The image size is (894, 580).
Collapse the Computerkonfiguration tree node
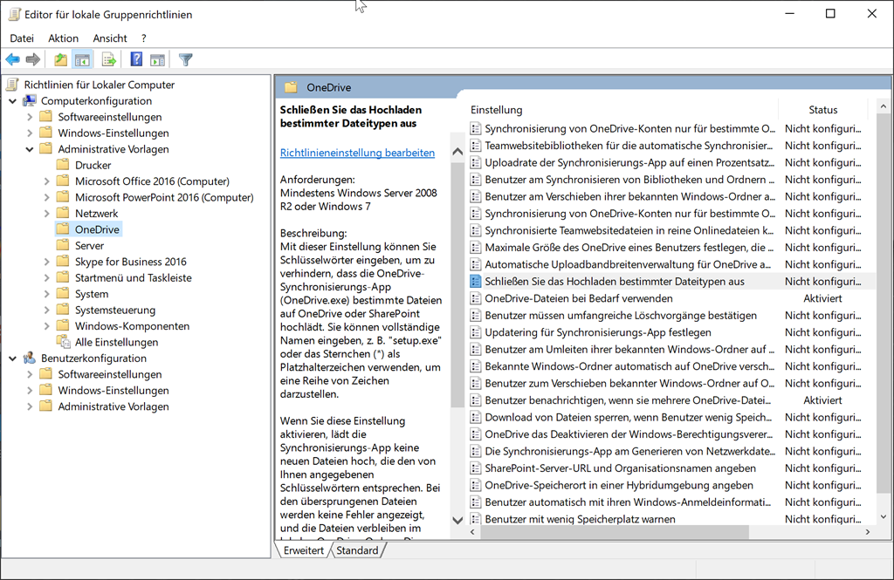13,101
